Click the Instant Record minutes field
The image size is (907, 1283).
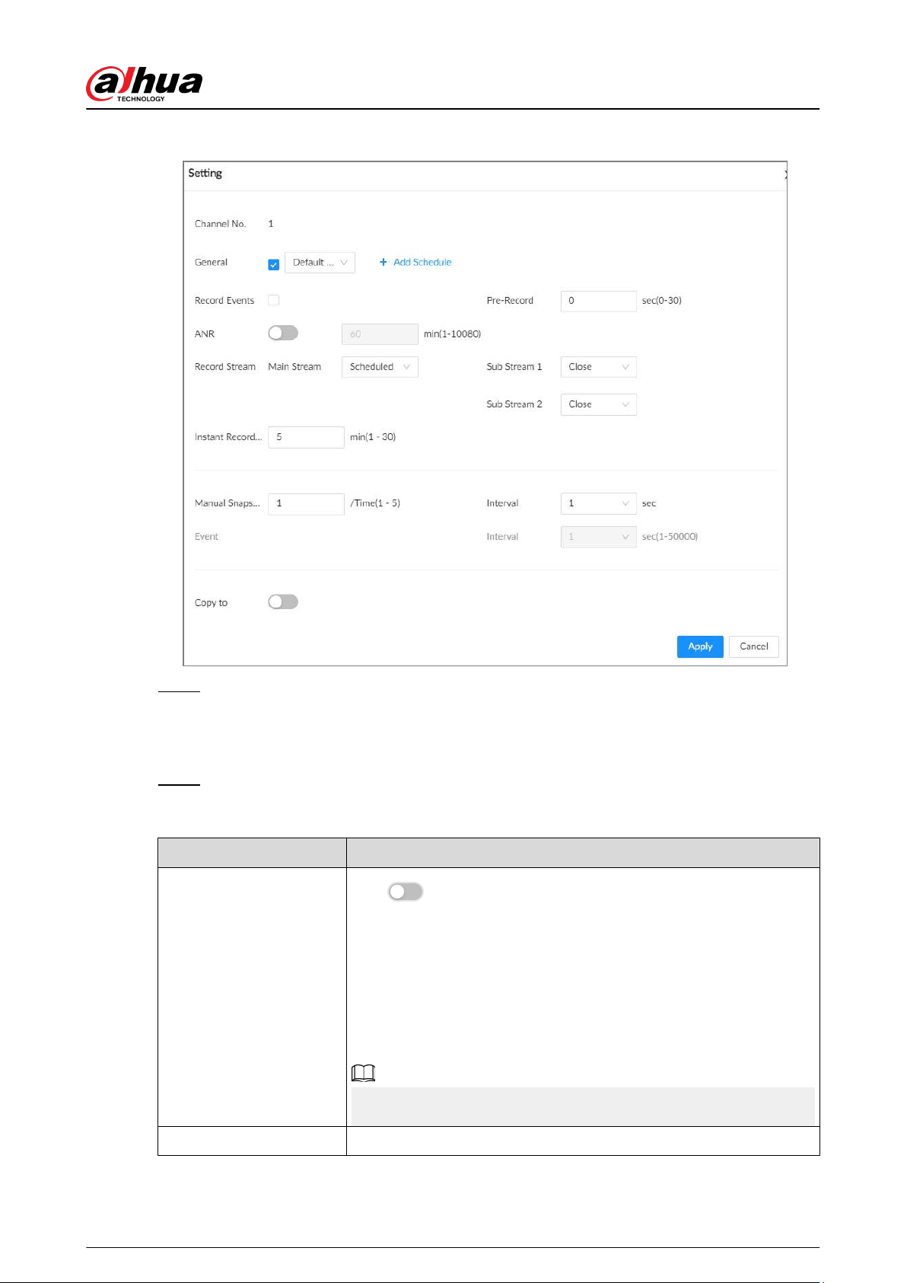[x=306, y=437]
